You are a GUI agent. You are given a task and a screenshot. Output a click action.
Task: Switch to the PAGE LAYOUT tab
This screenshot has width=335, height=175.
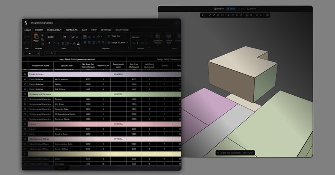[54, 30]
